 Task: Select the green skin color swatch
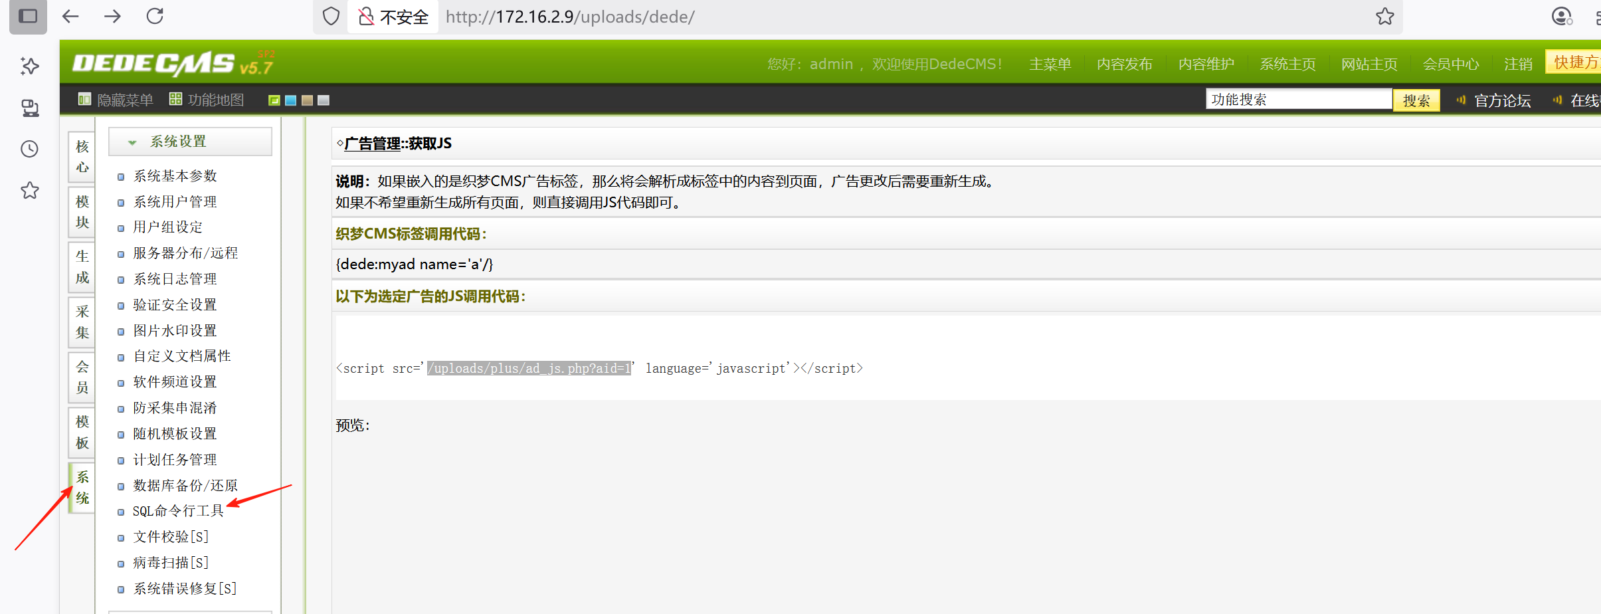click(x=274, y=100)
